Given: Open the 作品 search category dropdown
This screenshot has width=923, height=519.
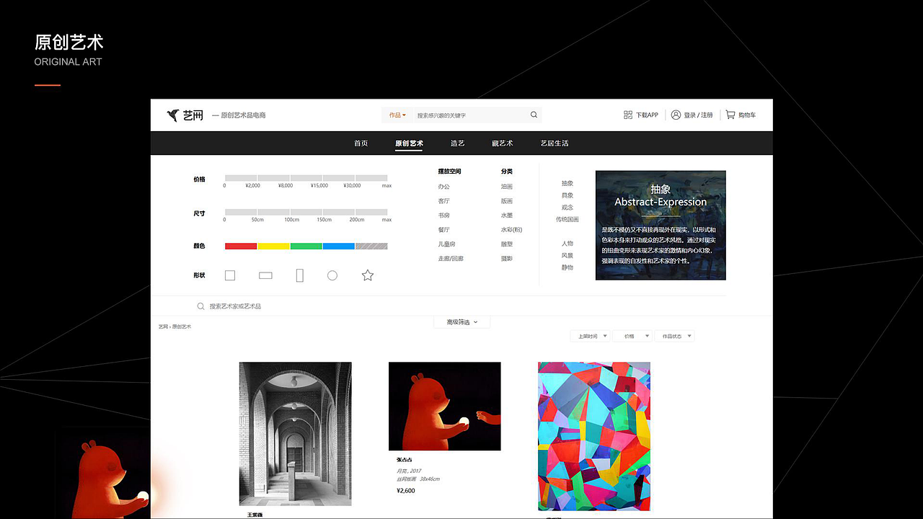Looking at the screenshot, I should coord(397,115).
